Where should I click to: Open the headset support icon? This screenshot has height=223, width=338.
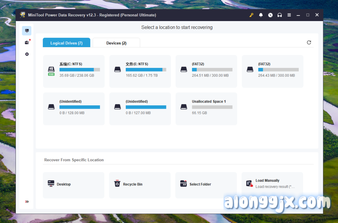point(280,15)
